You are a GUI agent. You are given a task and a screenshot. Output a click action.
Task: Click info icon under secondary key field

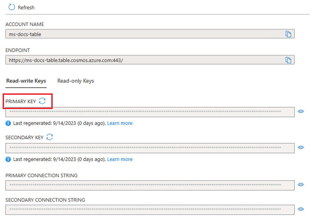point(8,159)
